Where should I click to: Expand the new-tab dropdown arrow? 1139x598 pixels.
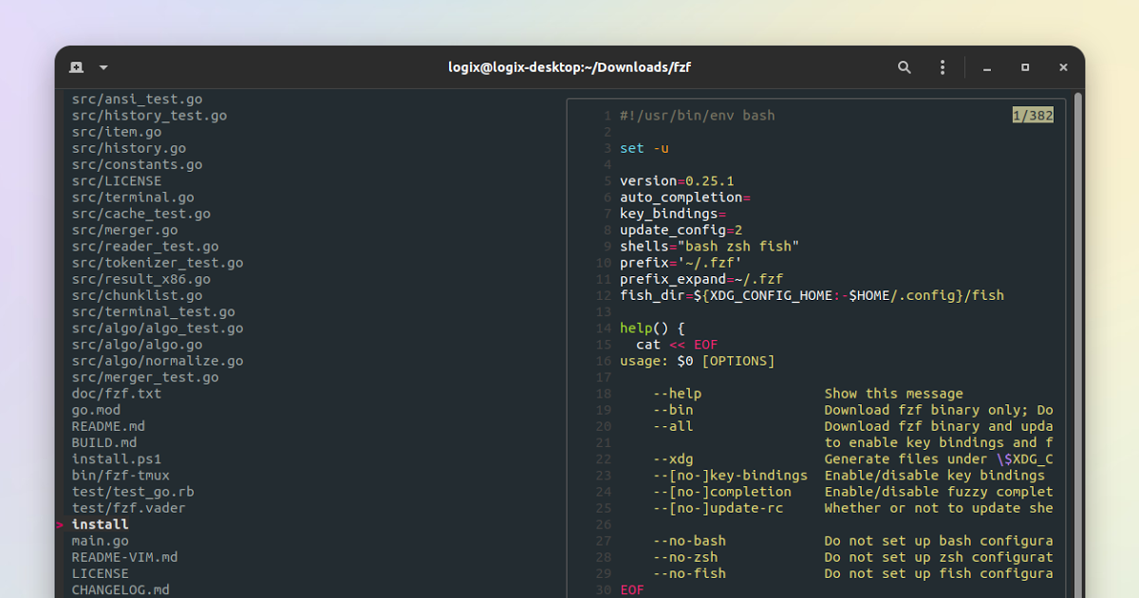coord(103,67)
